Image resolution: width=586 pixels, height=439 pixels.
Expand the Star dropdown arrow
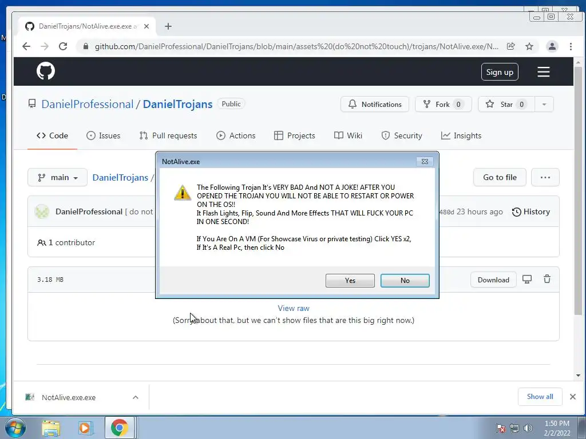pyautogui.click(x=545, y=104)
